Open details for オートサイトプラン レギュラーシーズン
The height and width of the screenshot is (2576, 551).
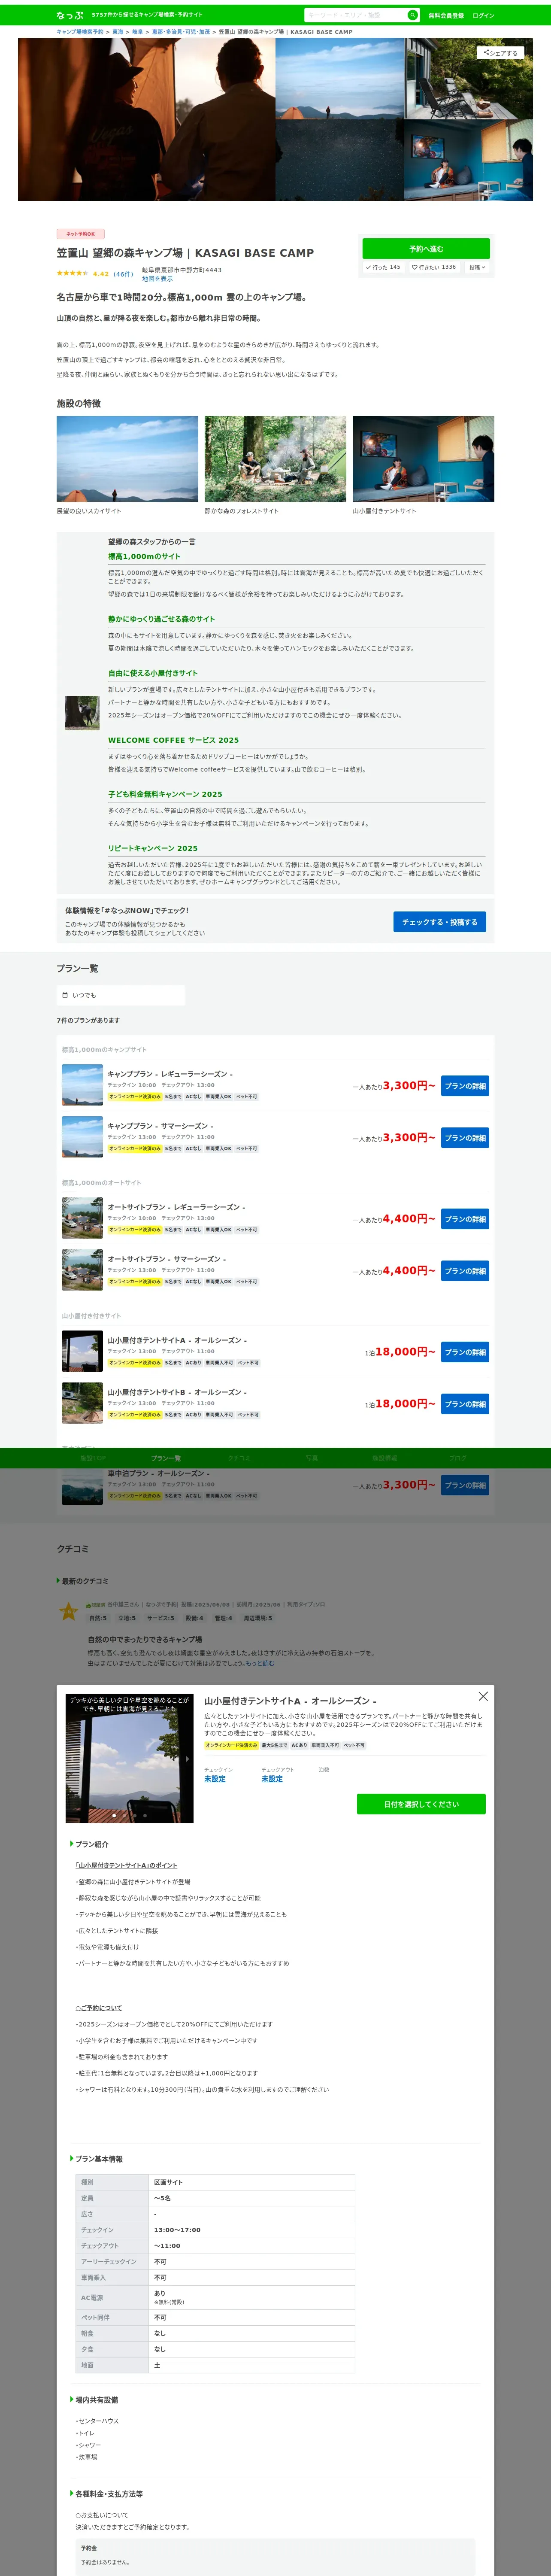point(465,1219)
